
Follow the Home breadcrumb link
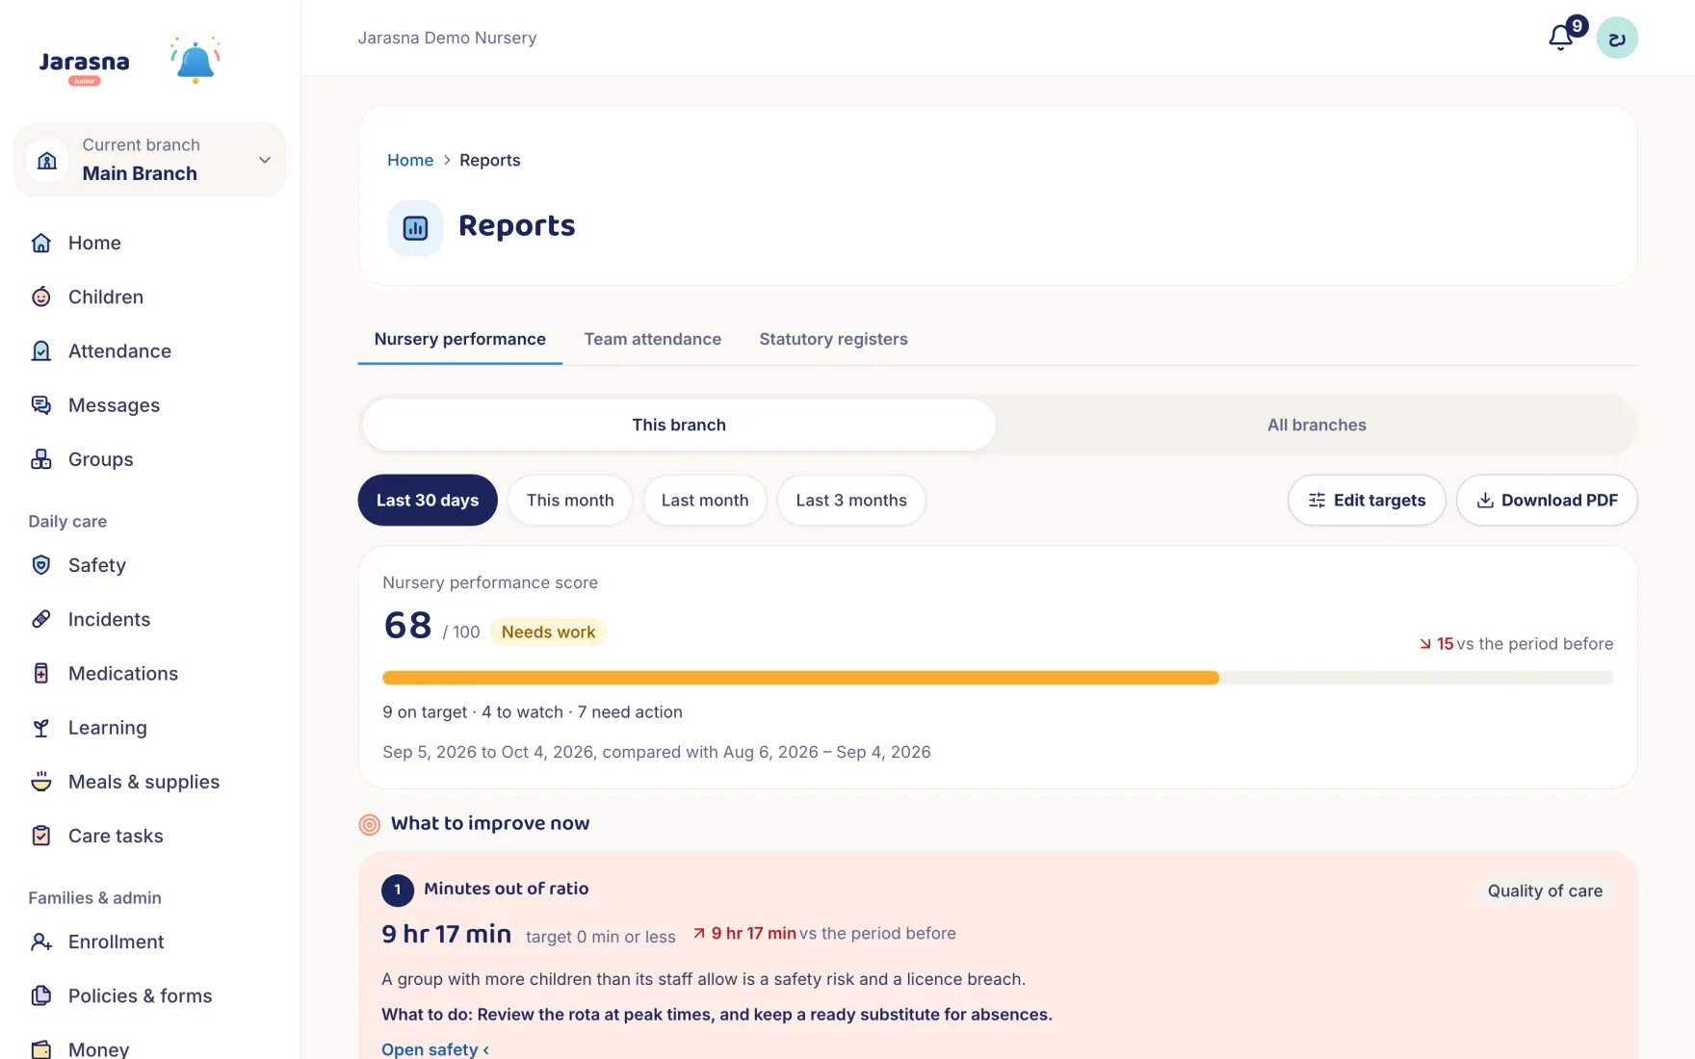(x=410, y=160)
